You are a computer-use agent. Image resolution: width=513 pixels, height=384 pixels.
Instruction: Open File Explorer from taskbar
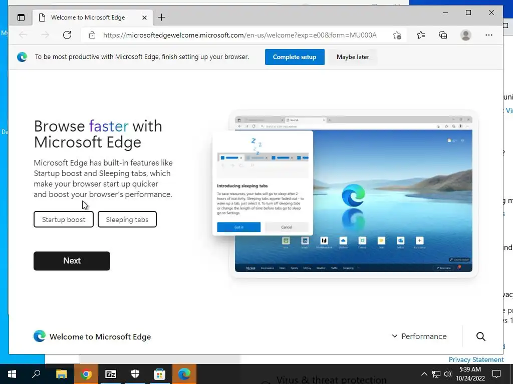[61, 374]
